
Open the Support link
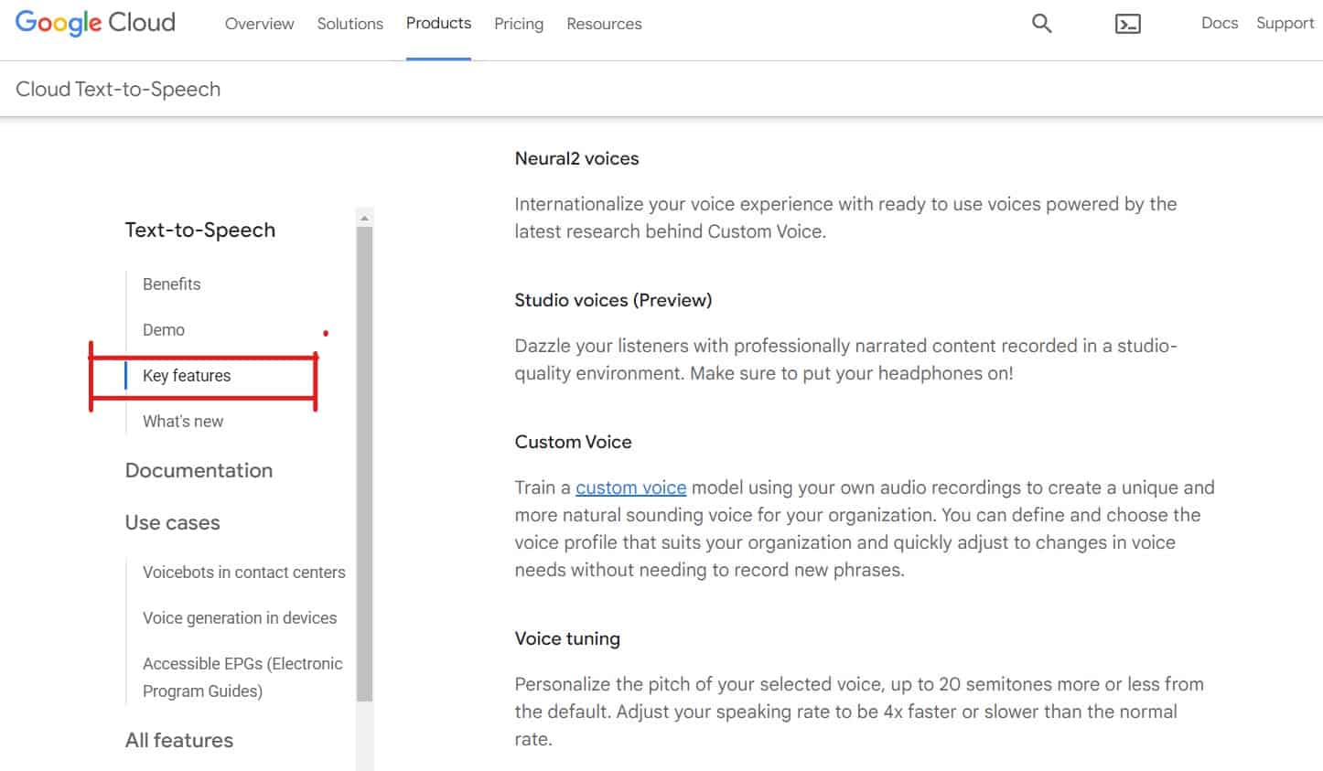1285,23
